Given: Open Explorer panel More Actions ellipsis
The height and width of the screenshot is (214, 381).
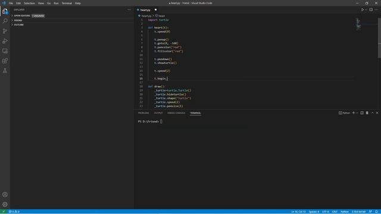Looking at the screenshot, I should 129,10.
